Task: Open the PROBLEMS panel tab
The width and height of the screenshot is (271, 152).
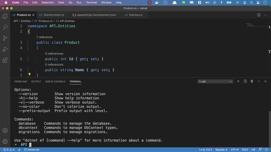Action: click(21, 81)
